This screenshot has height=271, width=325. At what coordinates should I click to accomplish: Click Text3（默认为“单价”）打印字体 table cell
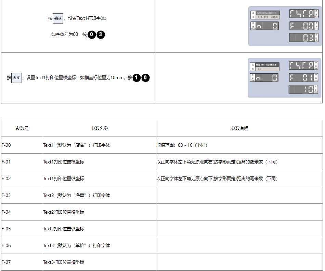point(77,245)
